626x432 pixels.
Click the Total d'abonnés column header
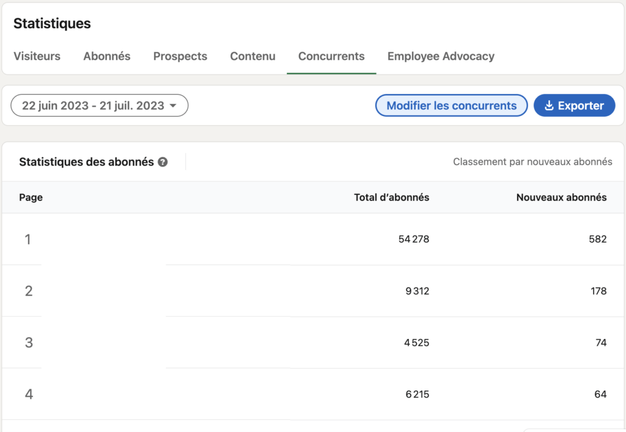point(391,197)
